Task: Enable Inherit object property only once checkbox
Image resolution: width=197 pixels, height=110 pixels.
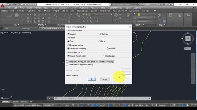Action: [67, 62]
